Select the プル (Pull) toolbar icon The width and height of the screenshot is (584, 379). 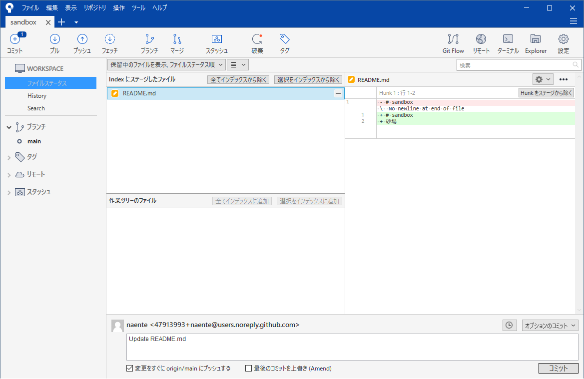(x=54, y=43)
